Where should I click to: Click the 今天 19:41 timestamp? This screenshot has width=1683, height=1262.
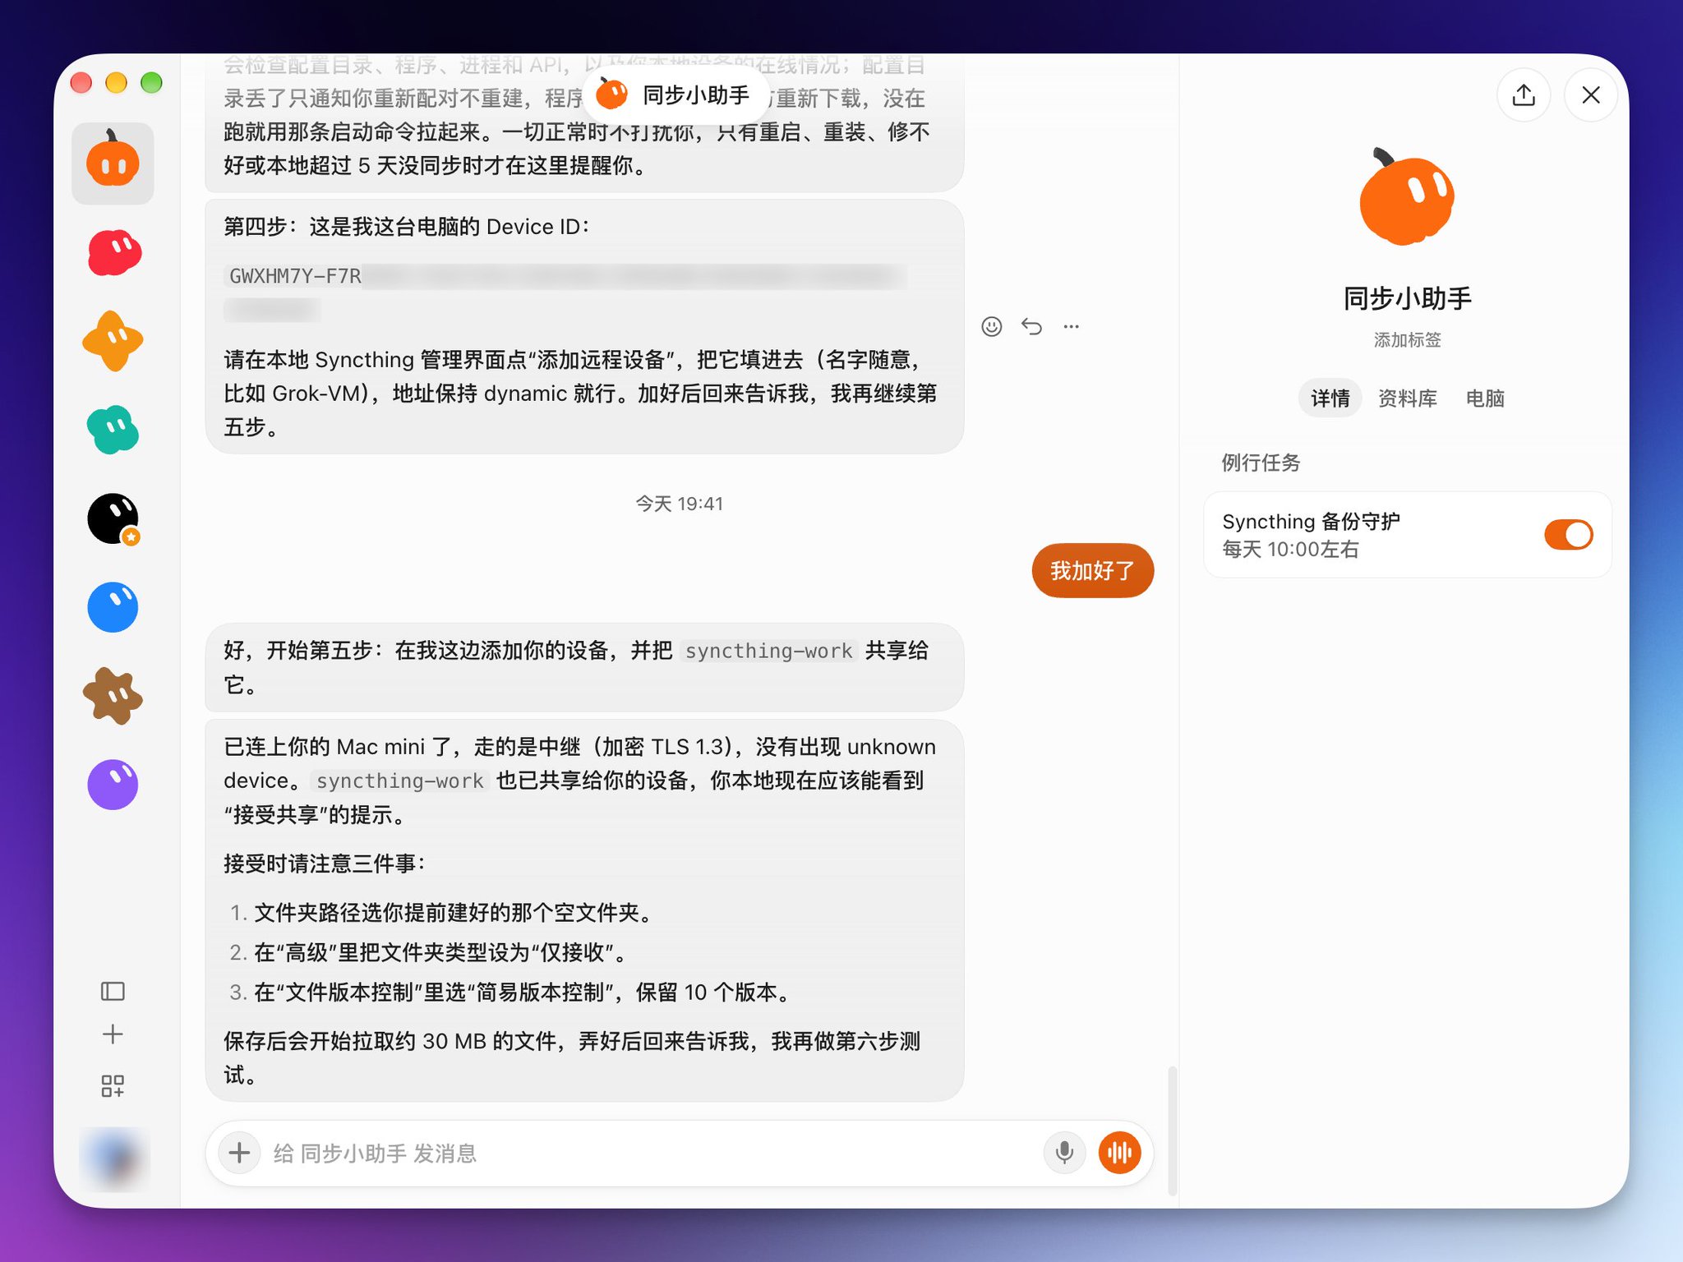pos(679,504)
